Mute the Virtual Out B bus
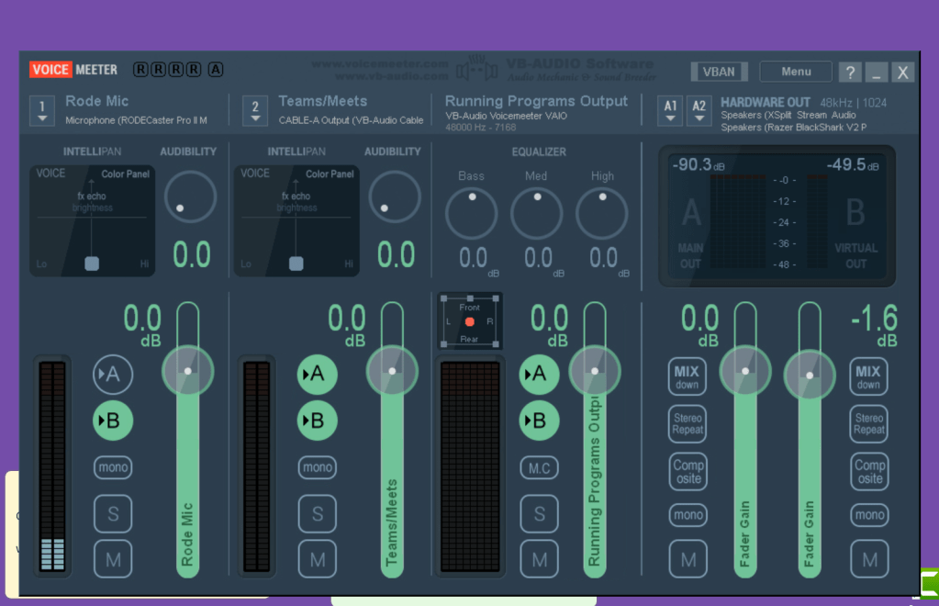 coord(869,559)
